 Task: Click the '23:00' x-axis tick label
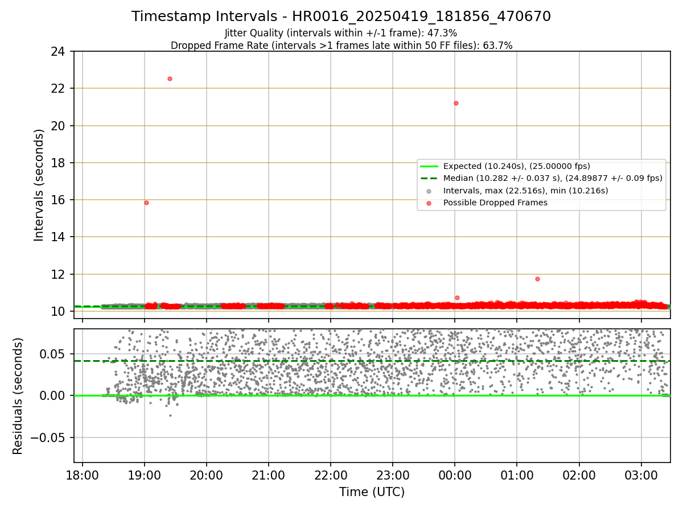pos(393,474)
